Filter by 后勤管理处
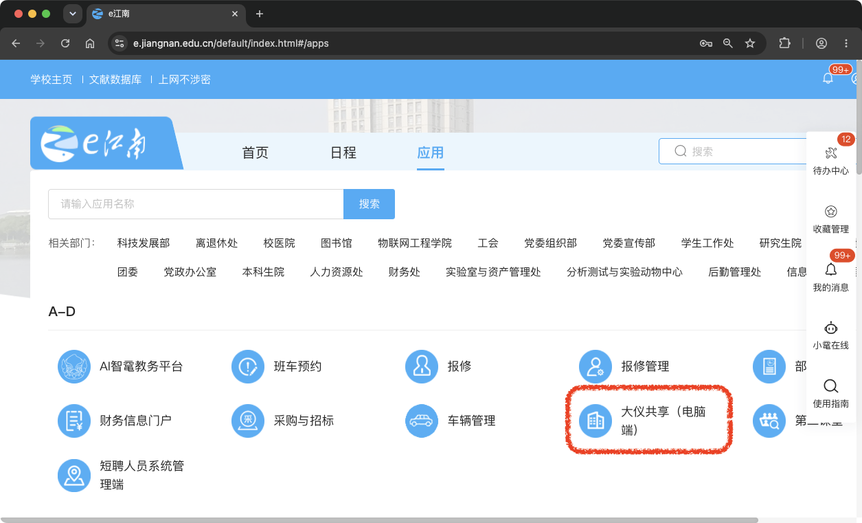 [x=735, y=272]
